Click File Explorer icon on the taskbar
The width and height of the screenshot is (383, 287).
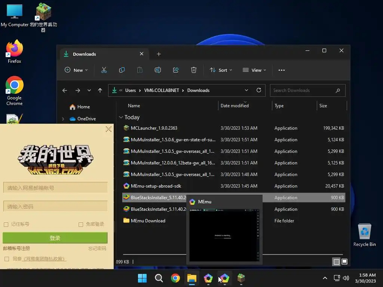192,278
